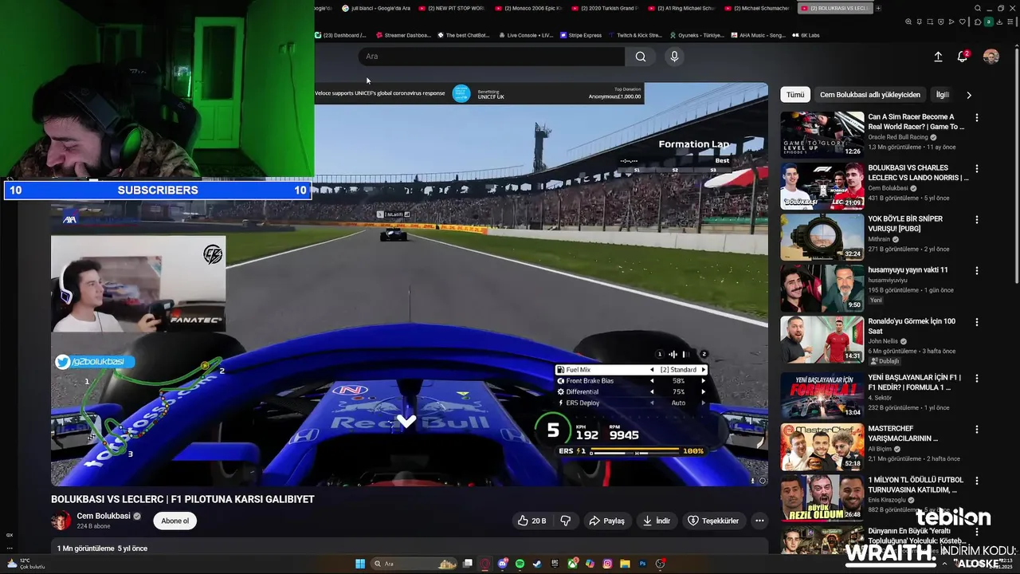The height and width of the screenshot is (574, 1020).
Task: Open Photoshop from the taskbar
Action: (642, 564)
